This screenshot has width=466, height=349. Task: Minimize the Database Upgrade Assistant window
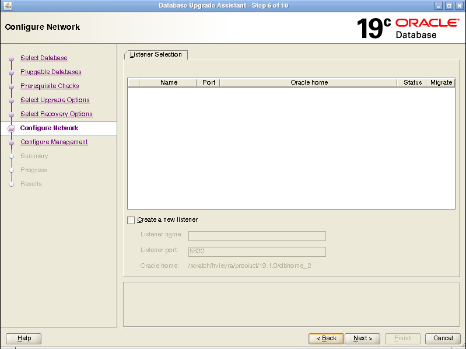click(x=439, y=6)
